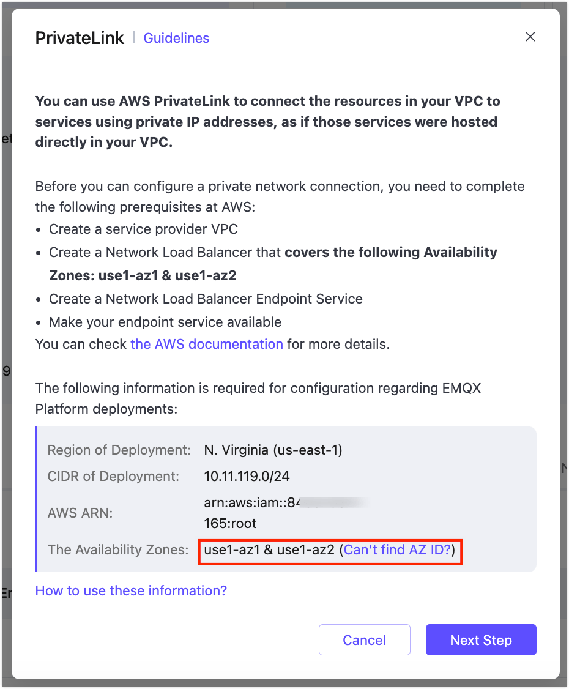Image resolution: width=569 pixels, height=689 pixels.
Task: Click the "AWS ARN:" label
Action: click(80, 513)
